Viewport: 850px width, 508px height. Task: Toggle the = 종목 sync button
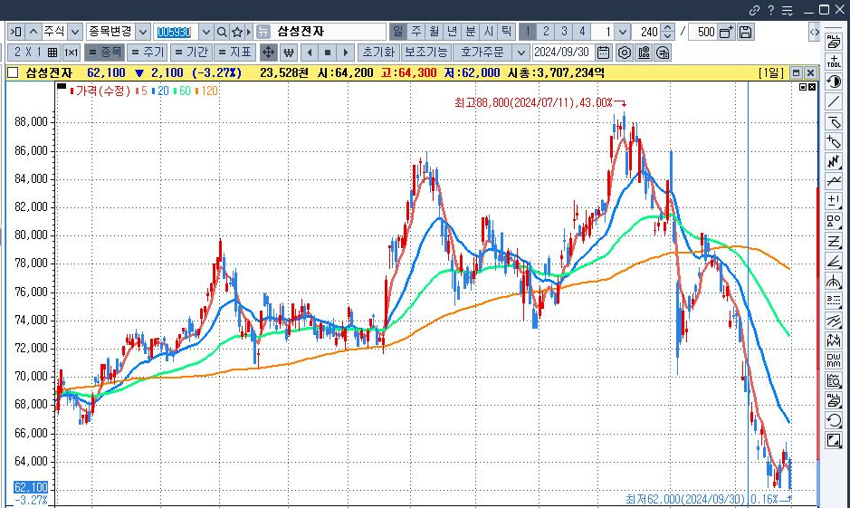click(x=105, y=53)
